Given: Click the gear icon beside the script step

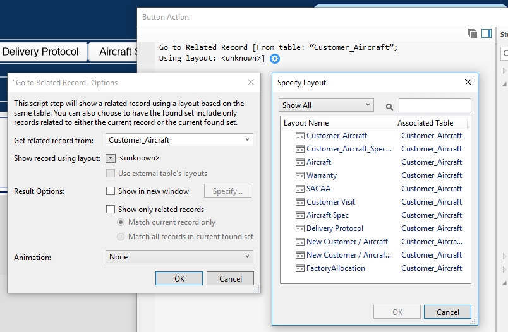Looking at the screenshot, I should pyautogui.click(x=274, y=59).
